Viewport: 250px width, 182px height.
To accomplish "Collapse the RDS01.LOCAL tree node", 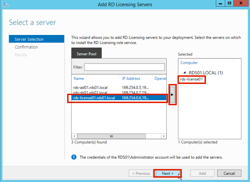I will pyautogui.click(x=184, y=73).
